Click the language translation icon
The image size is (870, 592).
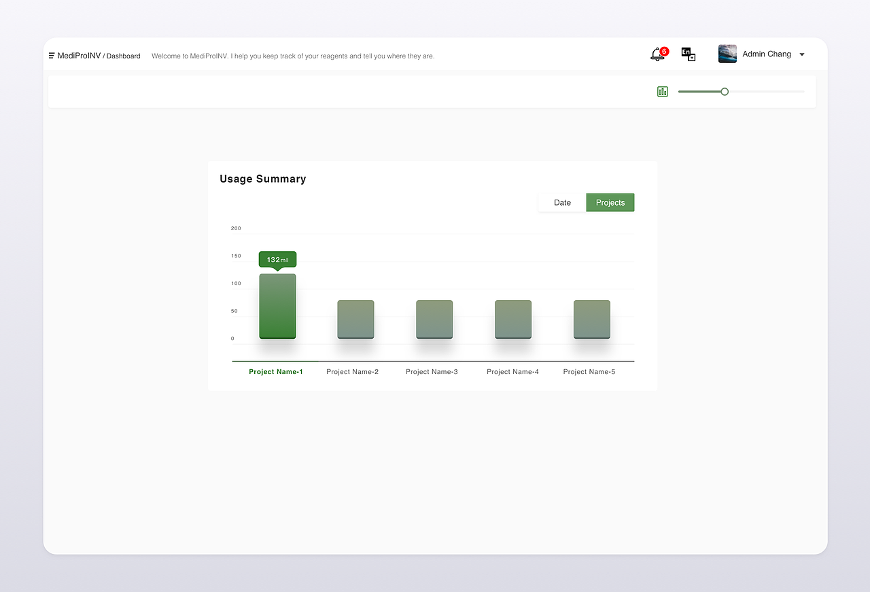pos(689,54)
